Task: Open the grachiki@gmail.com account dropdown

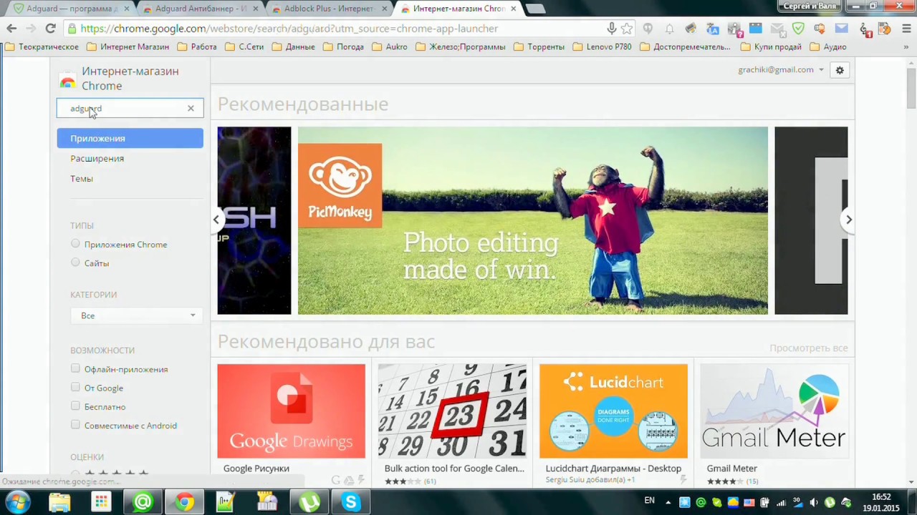Action: (781, 69)
